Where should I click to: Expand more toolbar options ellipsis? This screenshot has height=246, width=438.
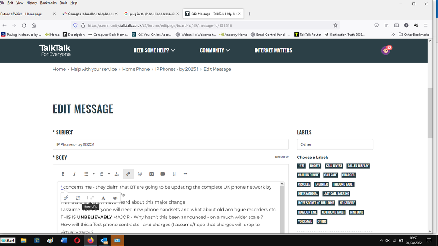pyautogui.click(x=185, y=174)
